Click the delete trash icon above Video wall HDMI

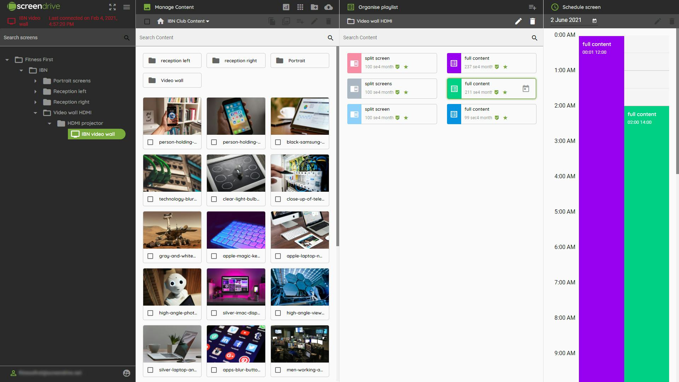click(533, 21)
